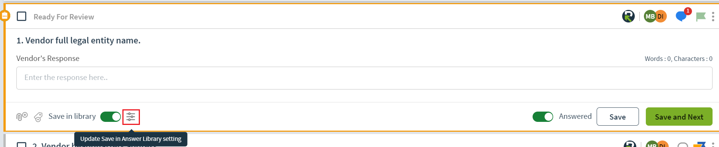
Task: Select the checkbox for question 2
Action: click(x=22, y=145)
